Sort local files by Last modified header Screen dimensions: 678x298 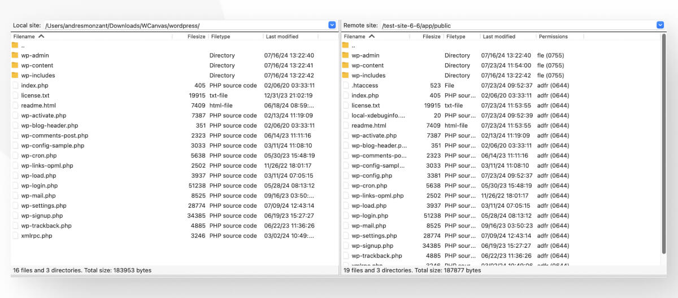(282, 37)
